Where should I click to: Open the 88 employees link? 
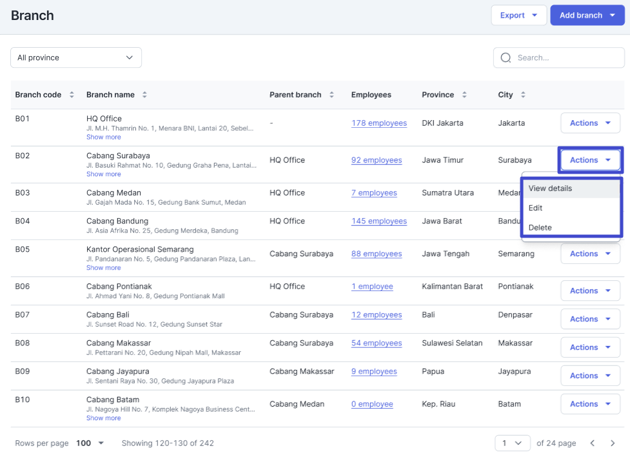377,254
